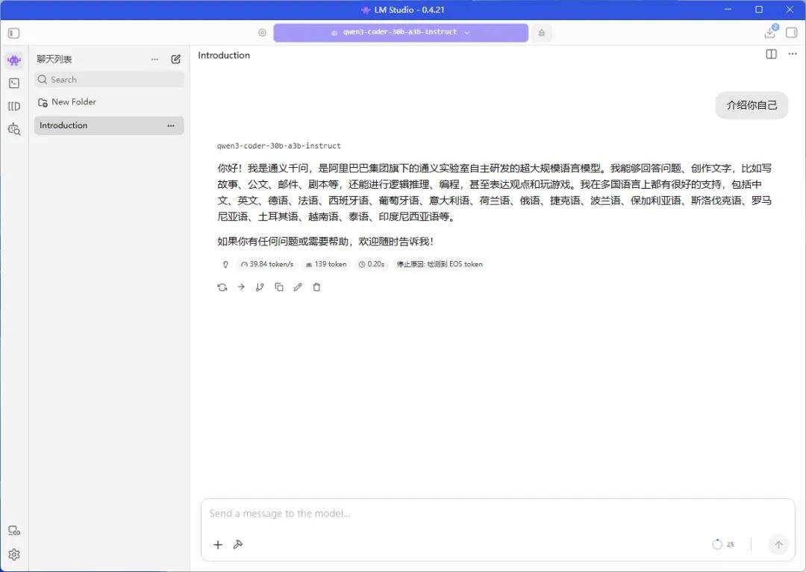Screen dimensions: 806x572
Task: Copy the assistant message
Action: 279,288
